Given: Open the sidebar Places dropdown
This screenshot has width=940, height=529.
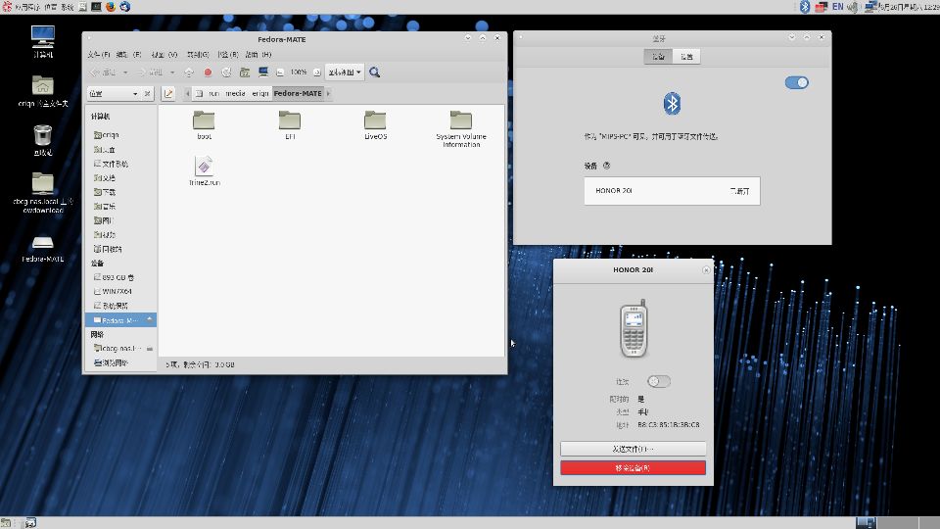Looking at the screenshot, I should tap(114, 94).
